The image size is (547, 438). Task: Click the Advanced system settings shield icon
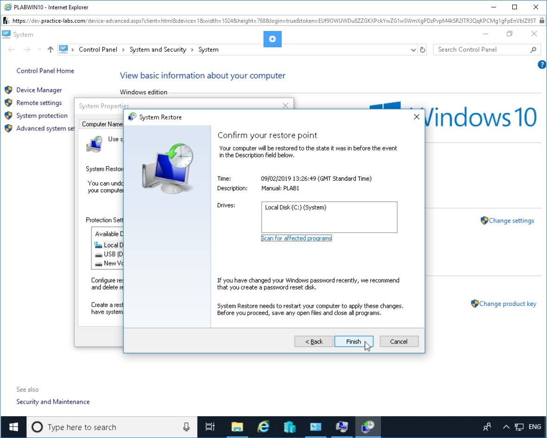[9, 128]
